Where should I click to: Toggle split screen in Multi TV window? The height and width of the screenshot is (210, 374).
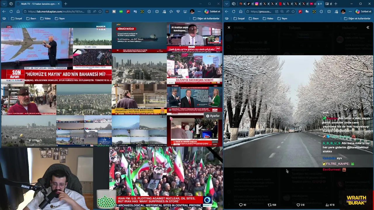(157, 11)
